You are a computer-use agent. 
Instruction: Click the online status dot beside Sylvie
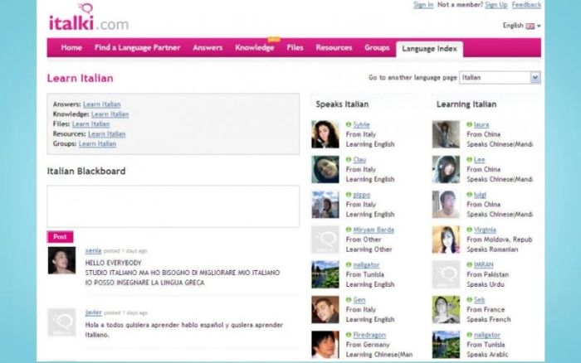[349, 124]
